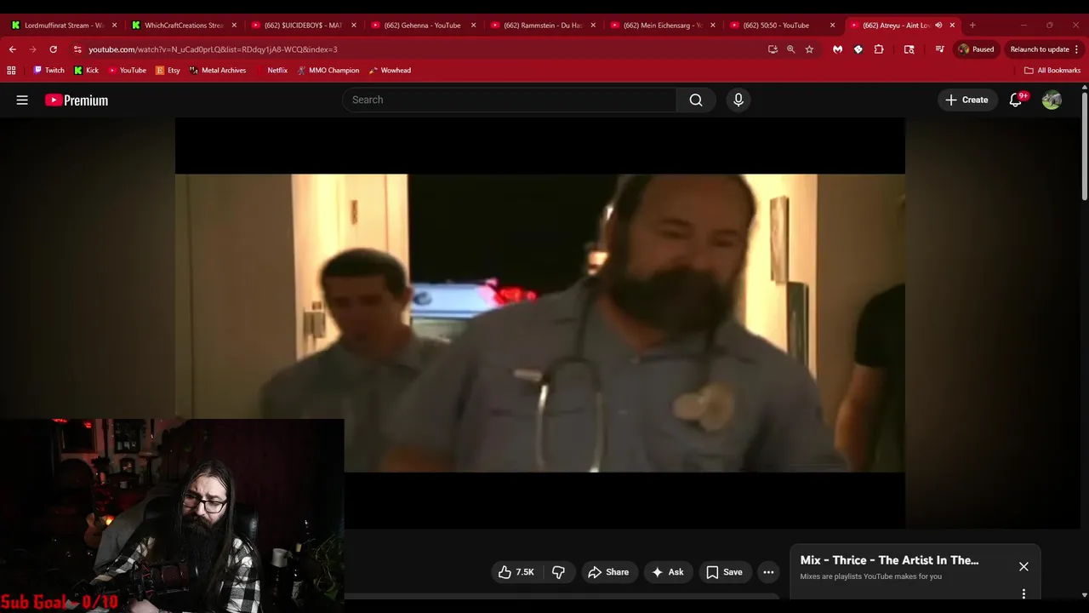Click Mix - Thrice playlist title
The height and width of the screenshot is (613, 1089).
tap(889, 560)
